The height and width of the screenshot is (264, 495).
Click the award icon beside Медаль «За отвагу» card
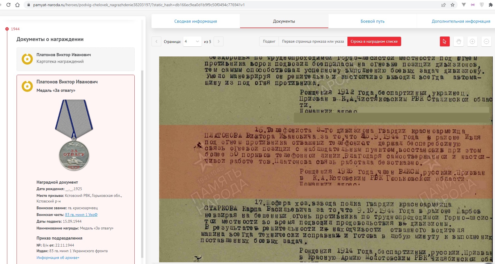tap(27, 86)
